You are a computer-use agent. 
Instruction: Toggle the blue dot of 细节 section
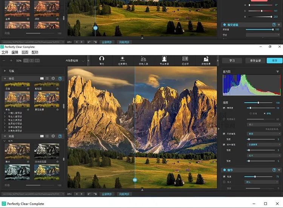[225, 170]
